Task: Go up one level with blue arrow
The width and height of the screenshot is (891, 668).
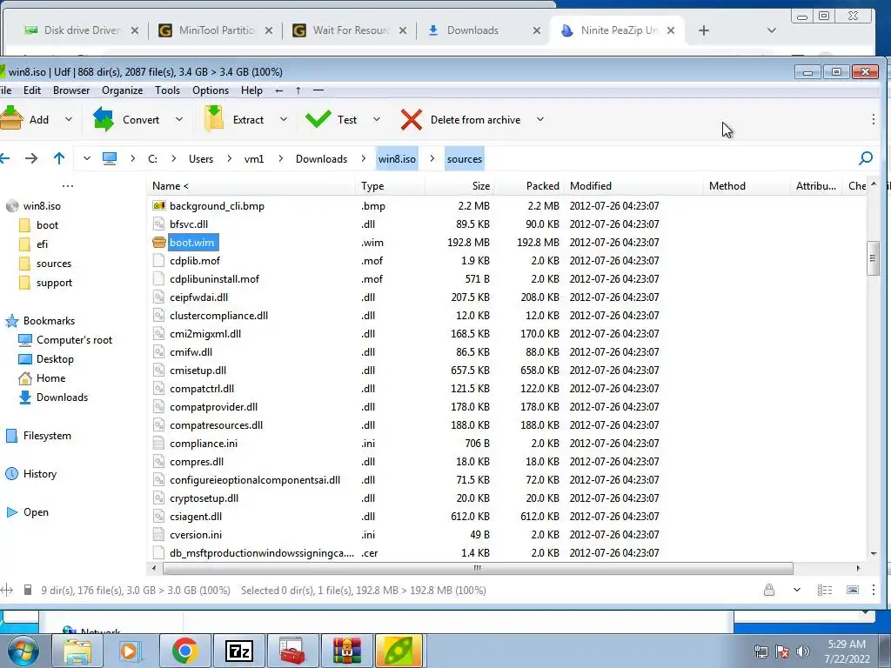Action: point(59,158)
